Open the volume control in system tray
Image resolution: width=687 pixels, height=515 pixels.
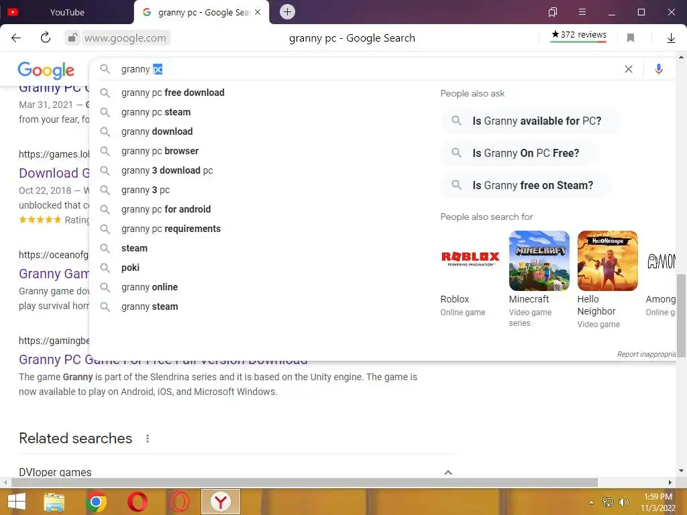pos(623,502)
